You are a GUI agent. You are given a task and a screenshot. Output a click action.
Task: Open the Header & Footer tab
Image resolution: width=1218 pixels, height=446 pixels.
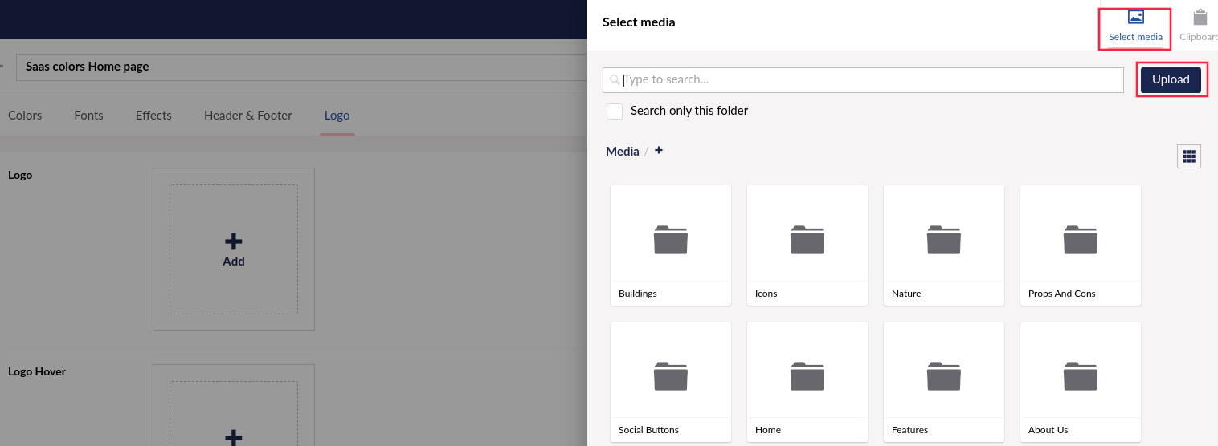click(247, 116)
